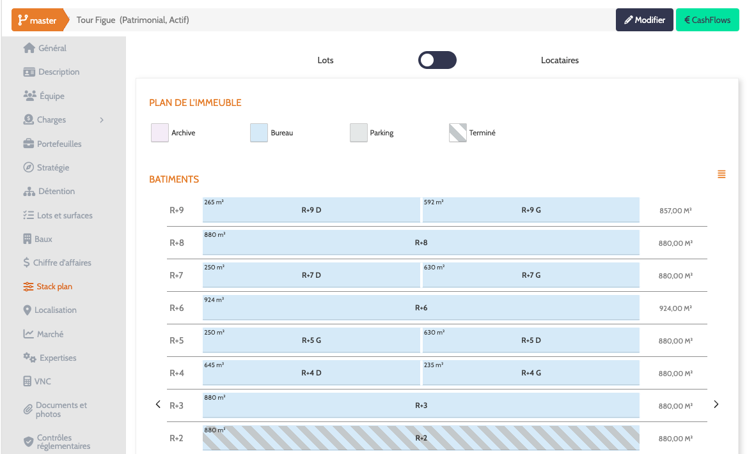The image size is (747, 454).
Task: Click the people icon next to Équipe
Action: [x=29, y=96]
